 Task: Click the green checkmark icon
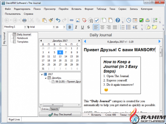(x=141, y=20)
